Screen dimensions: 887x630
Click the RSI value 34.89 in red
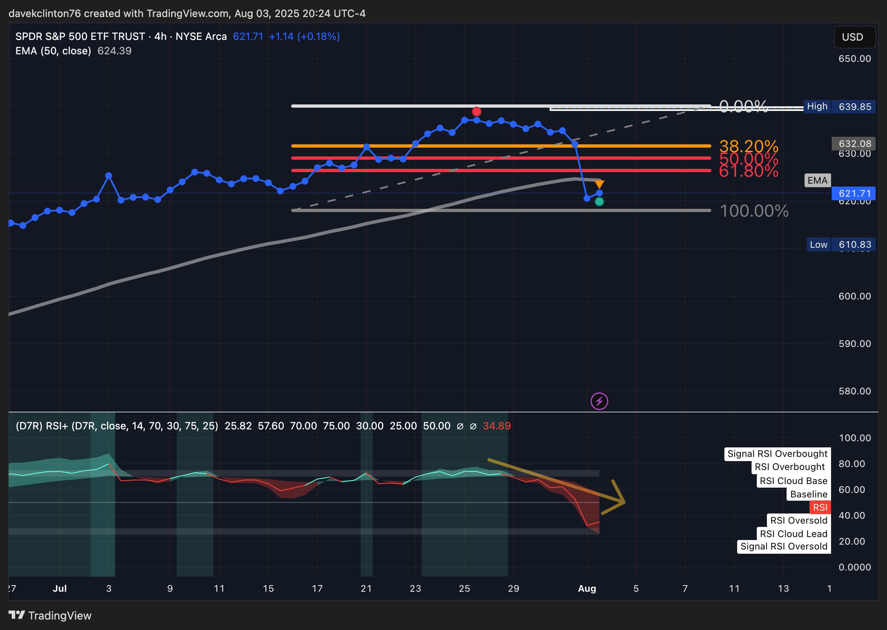pyautogui.click(x=496, y=426)
